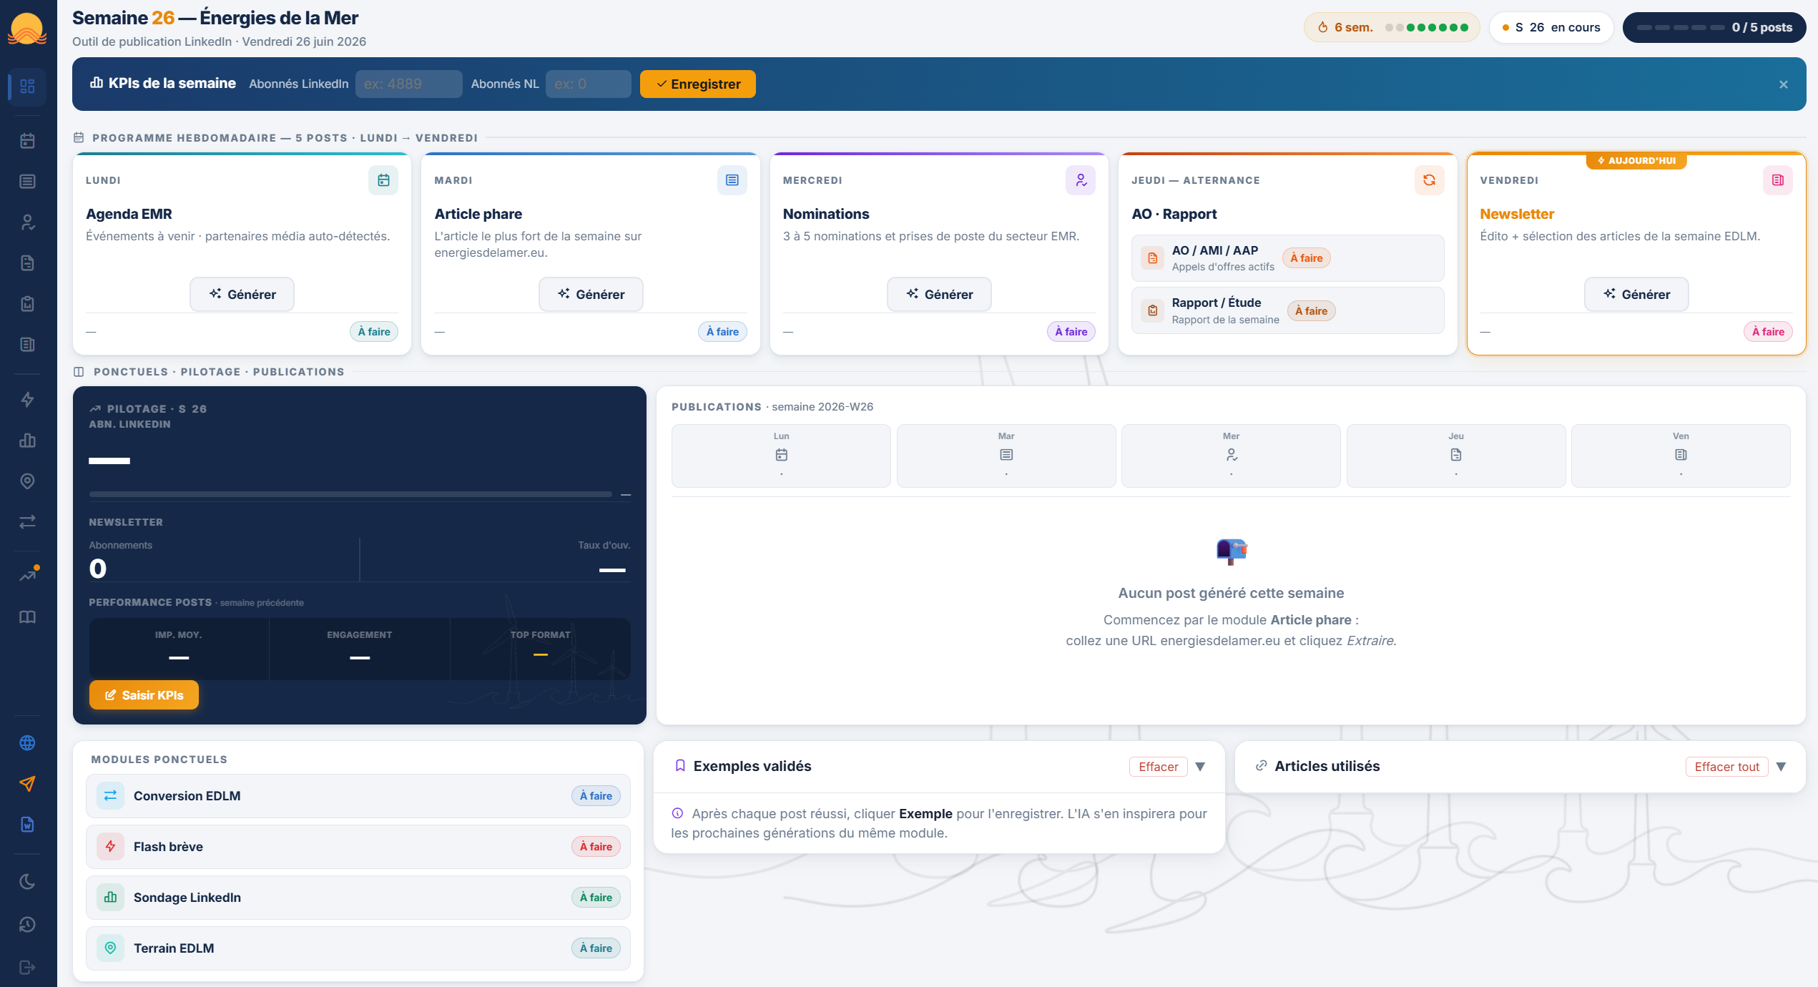
Task: Generate the Nominations post
Action: (x=939, y=295)
